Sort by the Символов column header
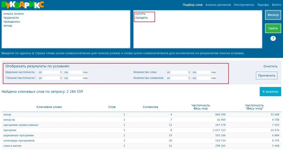283x149 pixels. pos(150,107)
